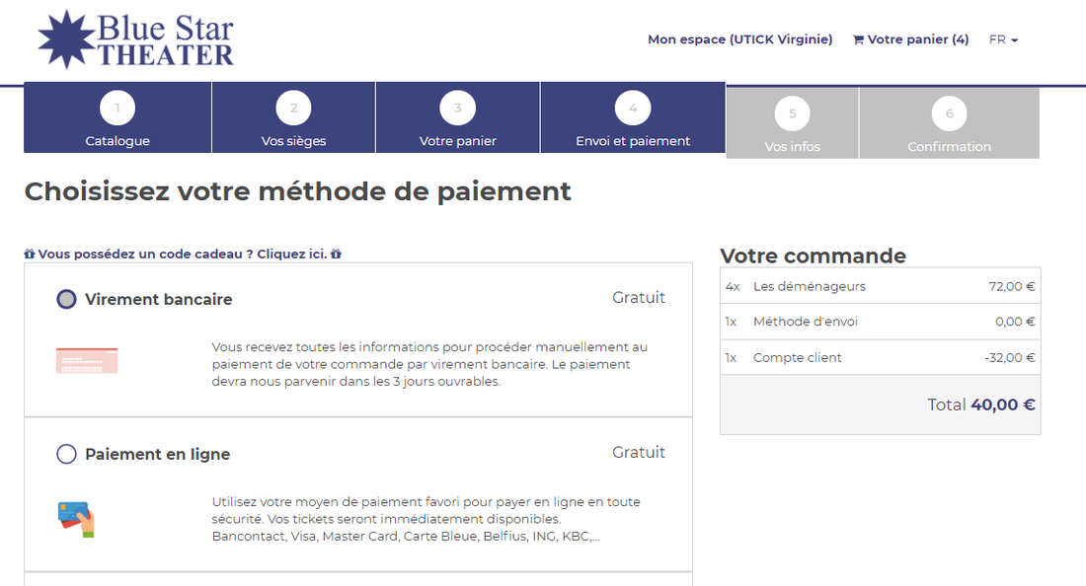Switch to the Envoi et paiement step
Image resolution: width=1086 pixels, height=586 pixels.
[633, 118]
